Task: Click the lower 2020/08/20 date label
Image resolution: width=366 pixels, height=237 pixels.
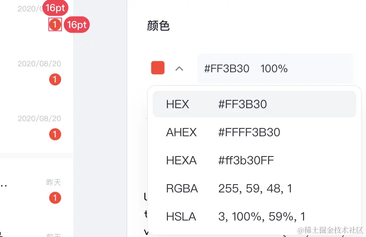Action: click(39, 118)
